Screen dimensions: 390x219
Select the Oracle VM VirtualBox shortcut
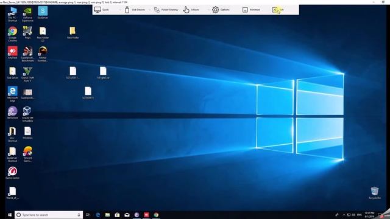[27, 114]
